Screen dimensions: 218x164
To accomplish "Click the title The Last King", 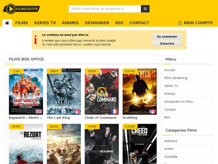I will 58,118.
